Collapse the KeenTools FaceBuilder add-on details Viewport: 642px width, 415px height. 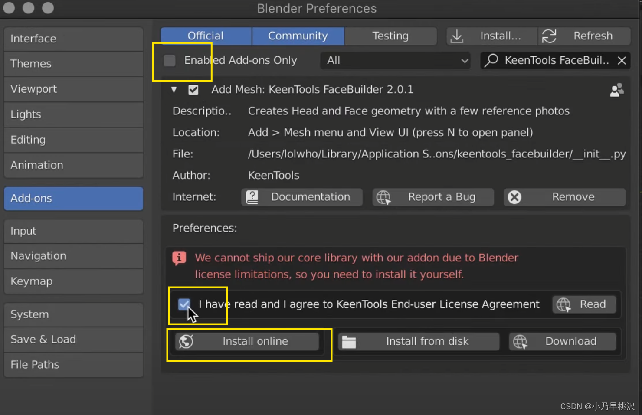174,90
